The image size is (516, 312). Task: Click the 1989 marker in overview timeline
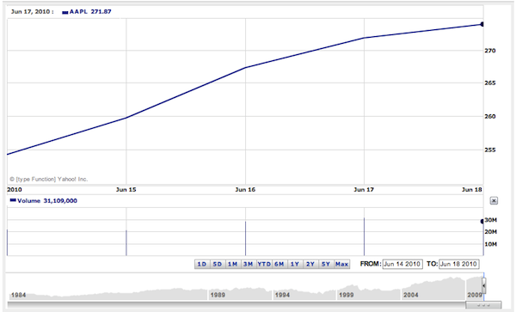click(x=218, y=295)
